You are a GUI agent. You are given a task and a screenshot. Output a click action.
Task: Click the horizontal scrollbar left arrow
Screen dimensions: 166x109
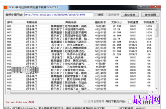click(8, 92)
